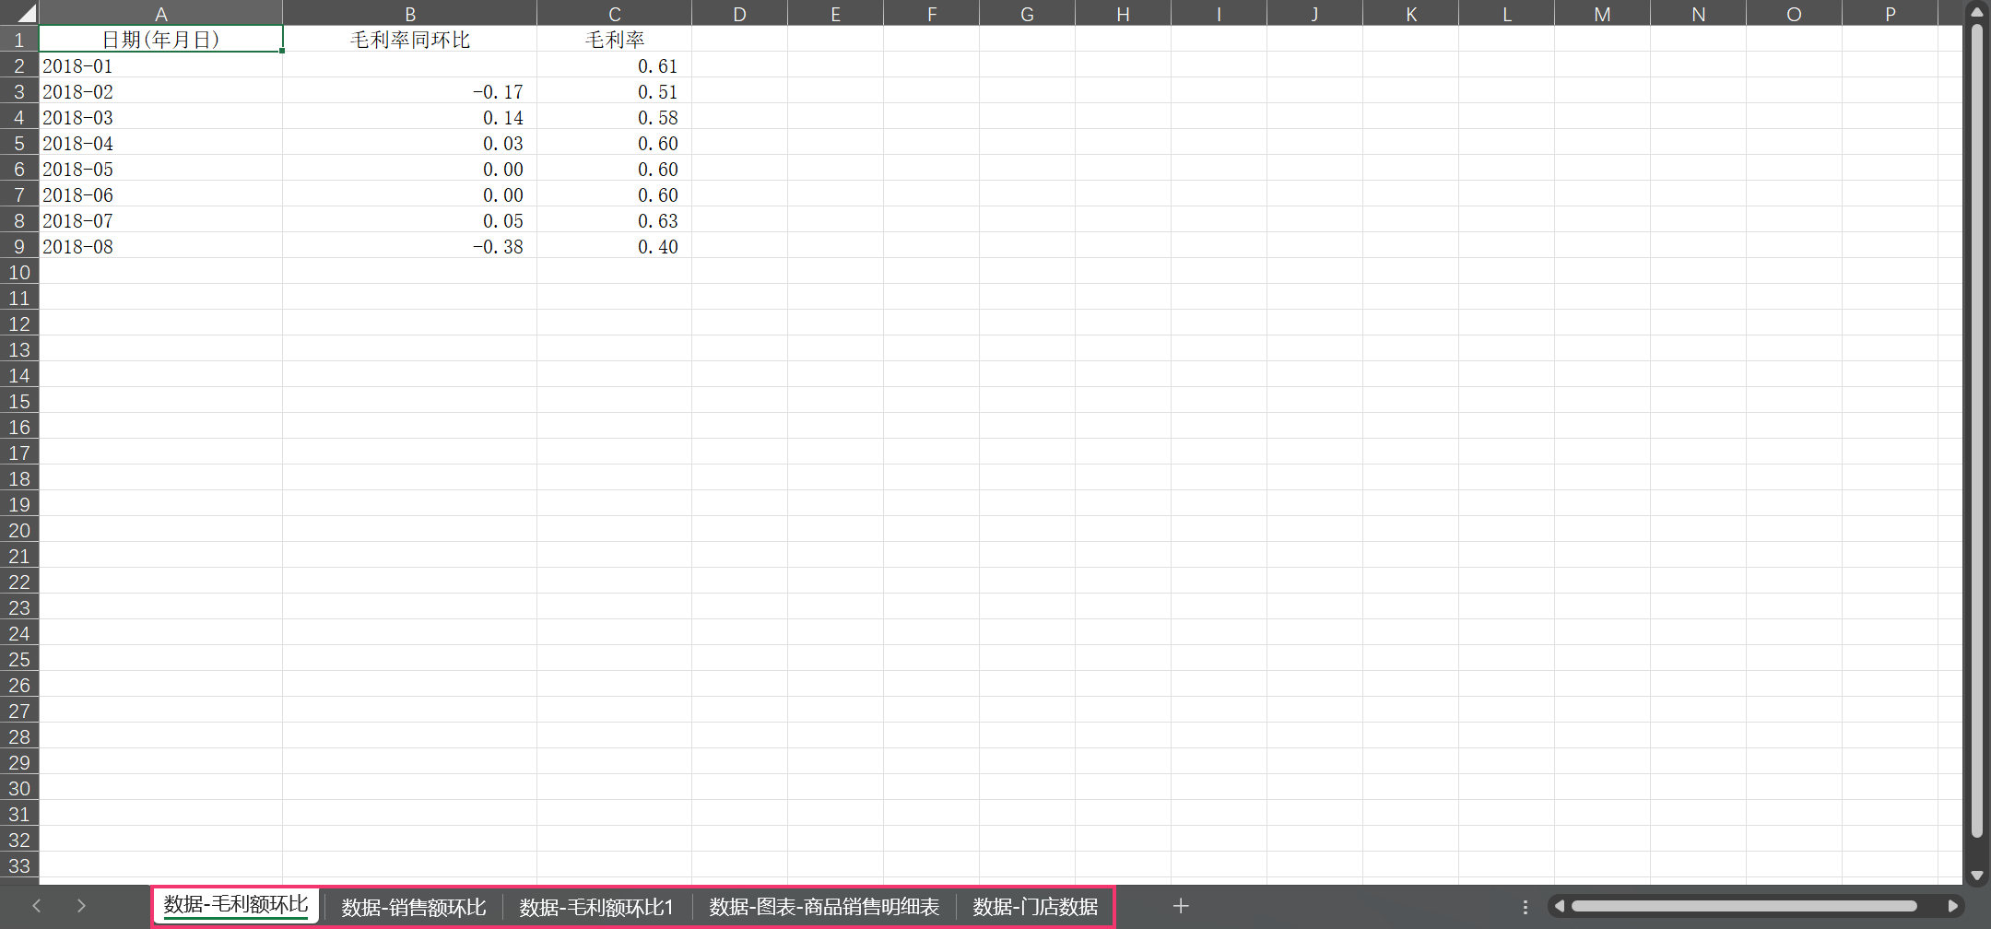
Task: Click the 0.14 value cell
Action: pos(410,117)
